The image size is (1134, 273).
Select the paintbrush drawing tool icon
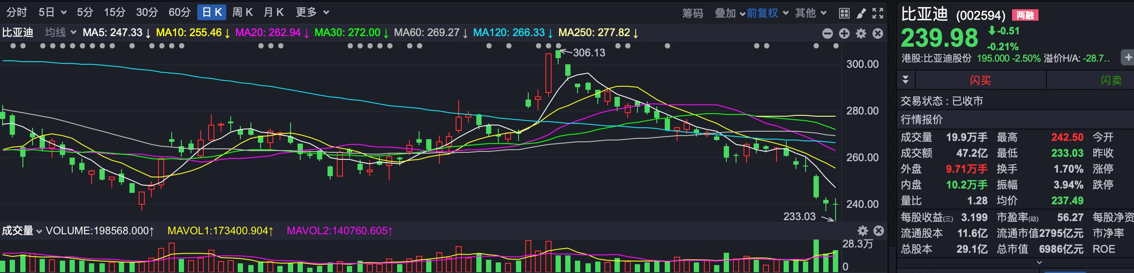861,13
